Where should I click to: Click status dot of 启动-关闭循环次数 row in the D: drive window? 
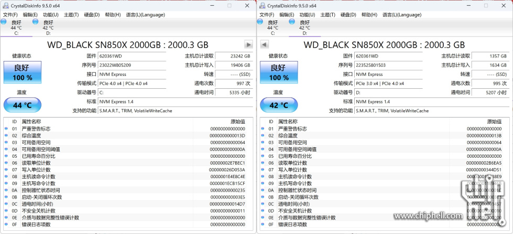(263, 197)
